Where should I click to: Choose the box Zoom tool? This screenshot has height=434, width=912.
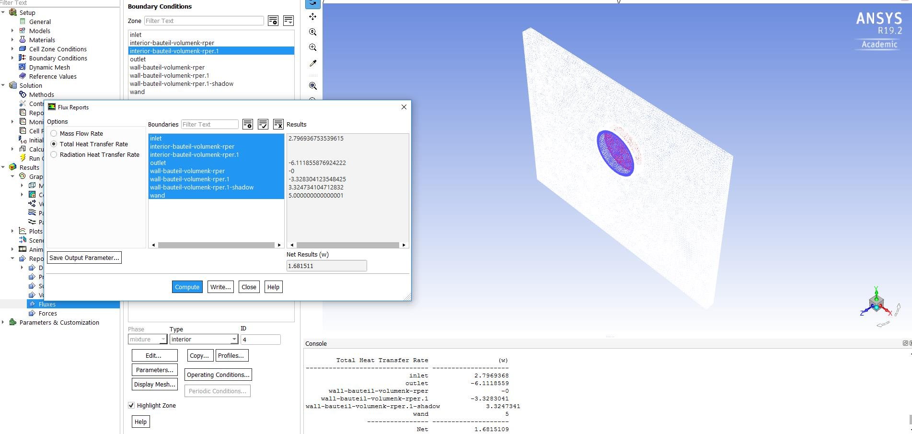(x=313, y=47)
